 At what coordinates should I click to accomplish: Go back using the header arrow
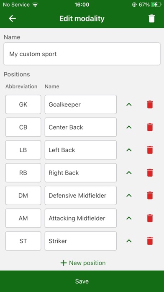pyautogui.click(x=12, y=18)
